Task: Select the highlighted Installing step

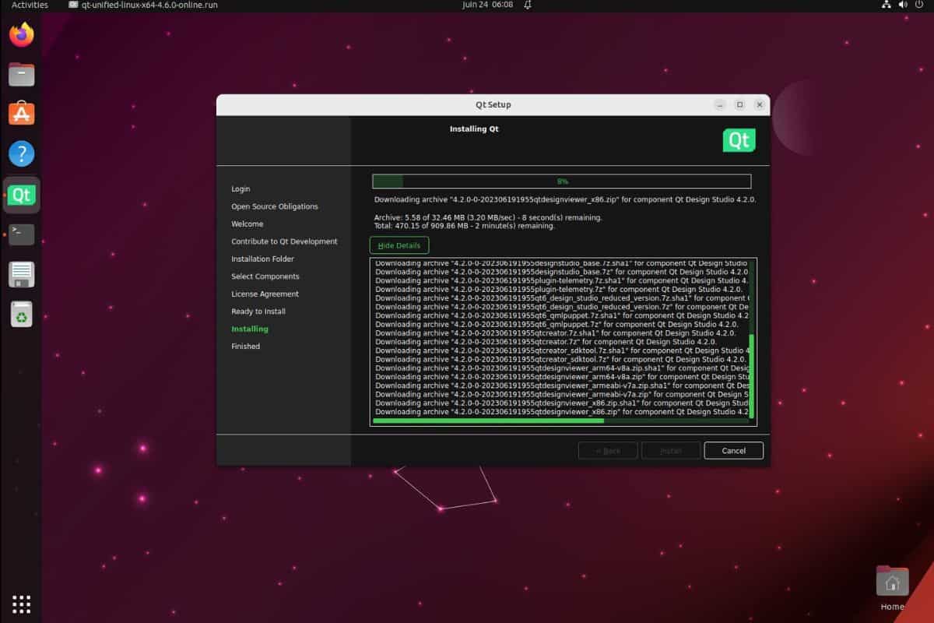Action: tap(250, 329)
